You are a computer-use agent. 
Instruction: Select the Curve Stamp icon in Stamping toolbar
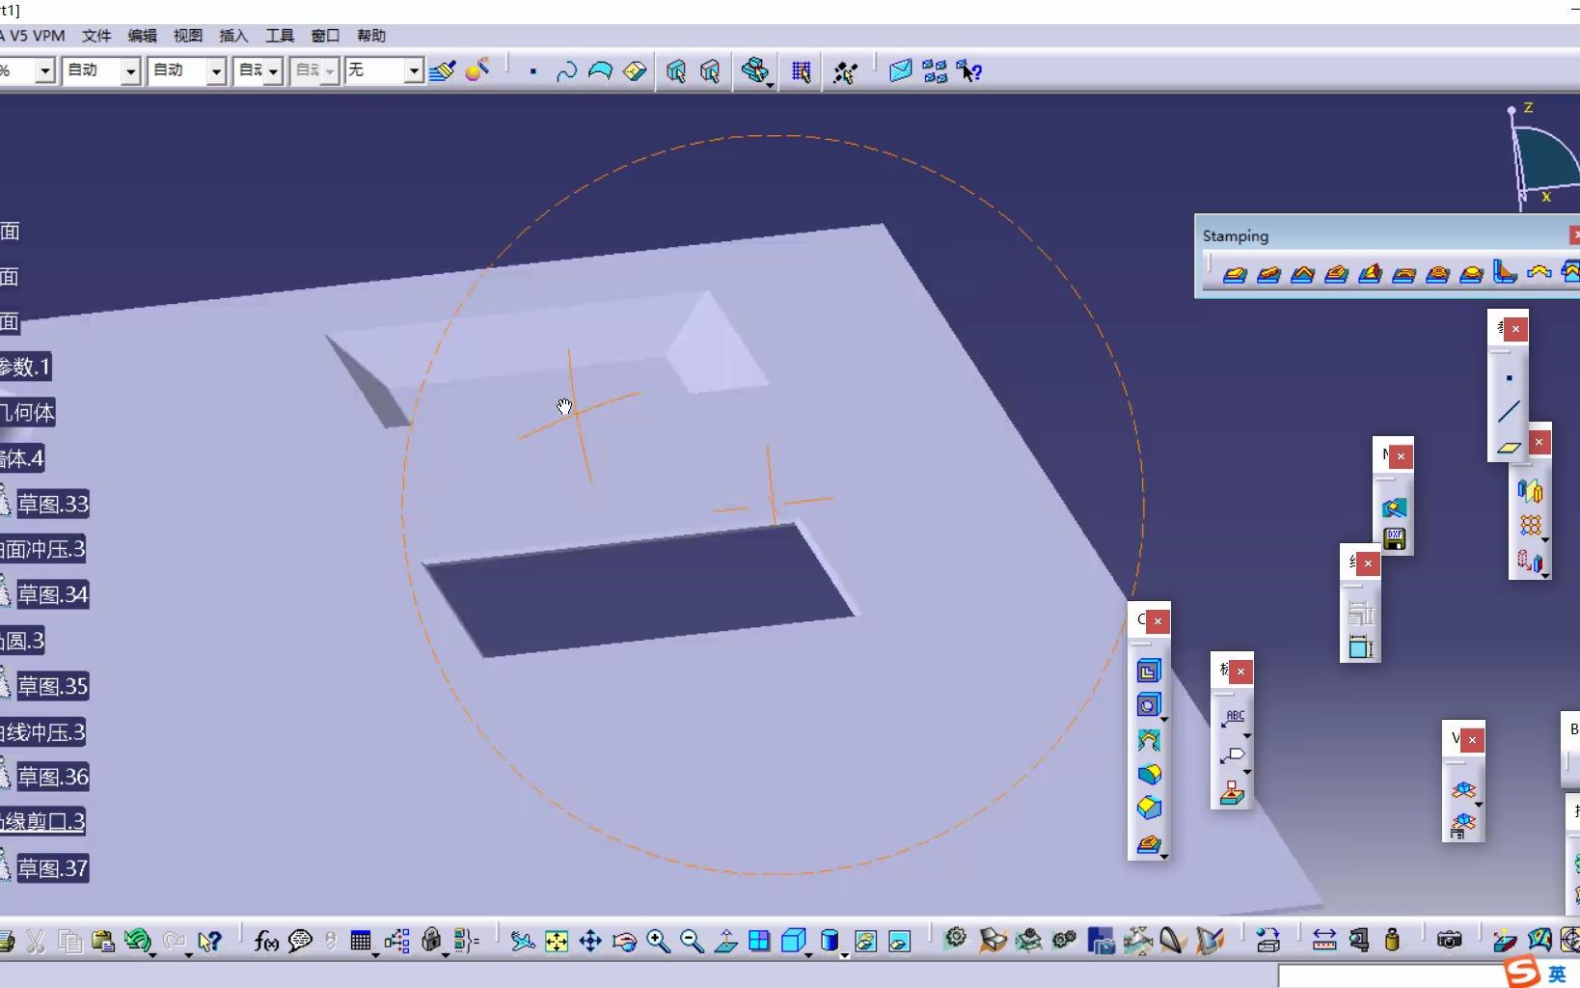pos(1302,274)
